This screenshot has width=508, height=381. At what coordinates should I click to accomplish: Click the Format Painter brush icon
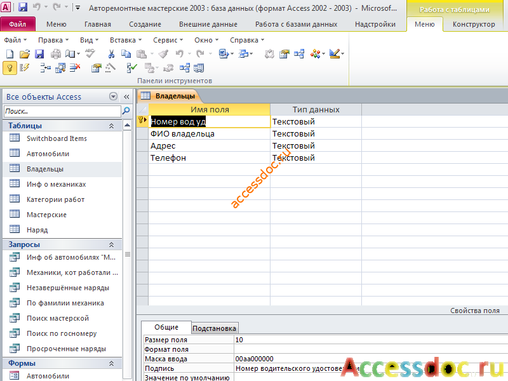coord(164,54)
